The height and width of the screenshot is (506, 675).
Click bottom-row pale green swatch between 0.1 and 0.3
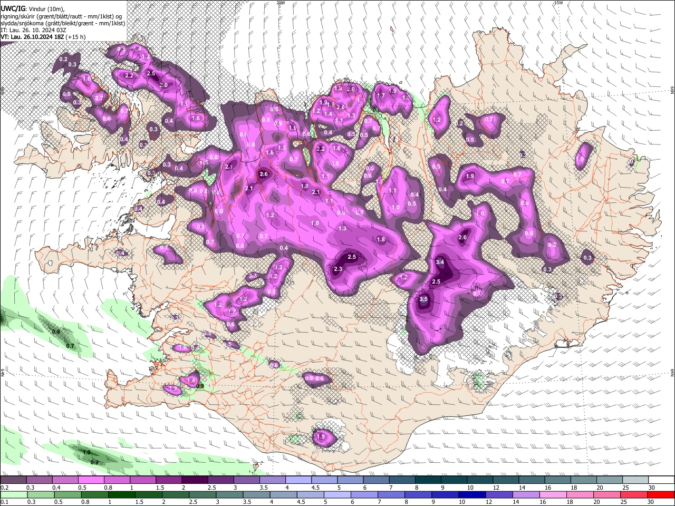(14, 495)
